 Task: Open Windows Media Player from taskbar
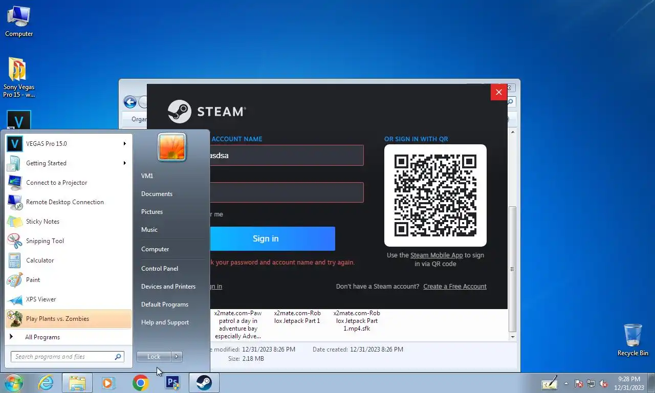coord(108,383)
